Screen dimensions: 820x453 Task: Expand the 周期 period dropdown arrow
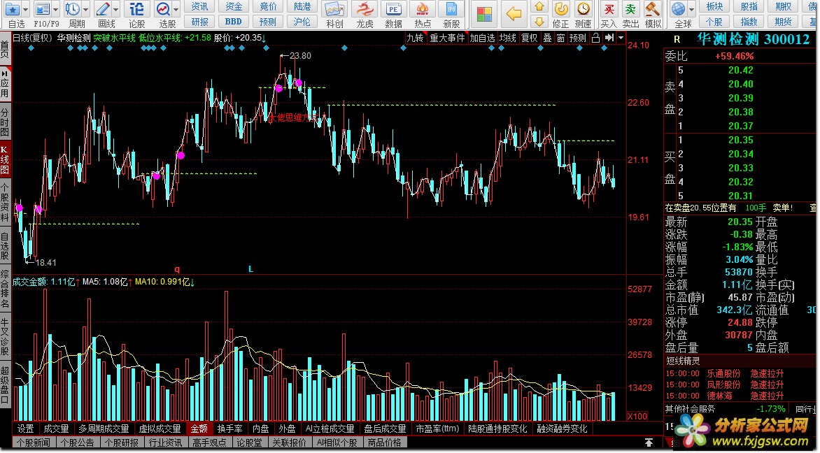pyautogui.click(x=86, y=9)
